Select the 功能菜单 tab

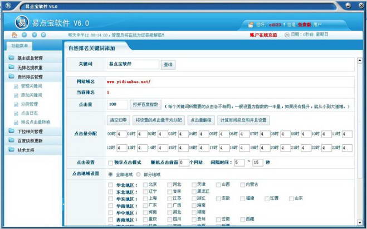(x=19, y=46)
